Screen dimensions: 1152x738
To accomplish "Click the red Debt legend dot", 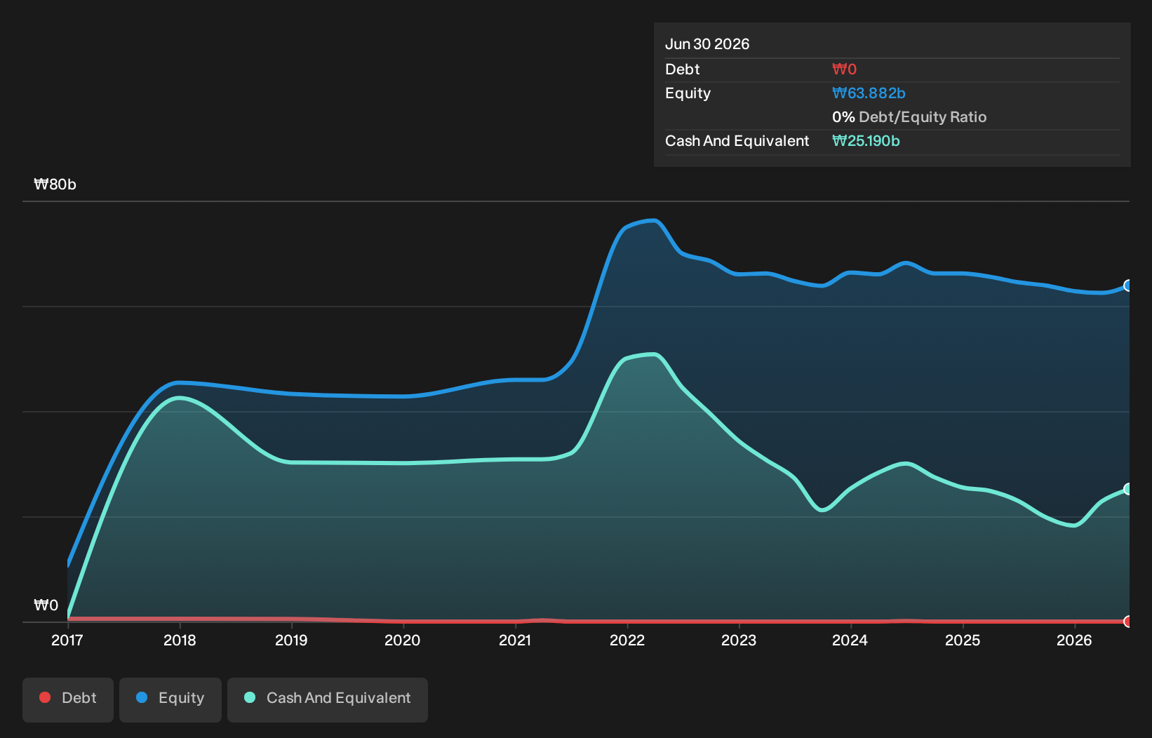I will click(x=45, y=697).
